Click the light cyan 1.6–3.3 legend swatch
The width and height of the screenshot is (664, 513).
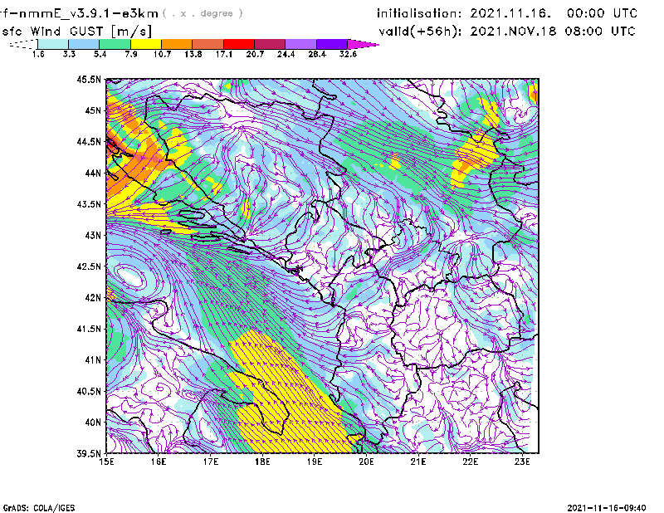(53, 44)
